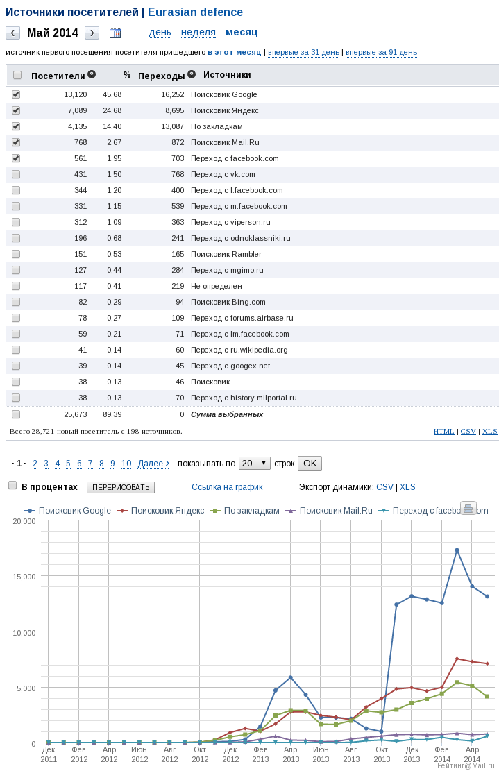Viewport: 499px width, 771px height.
Task: Go to next month arrow
Action: [92, 33]
